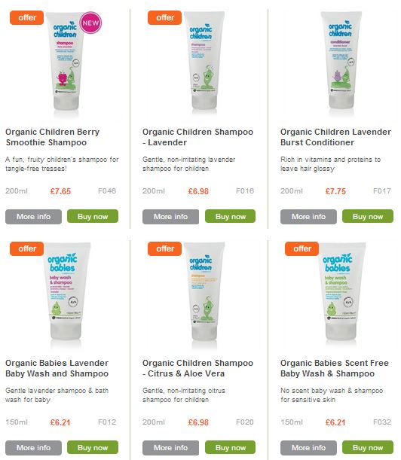This screenshot has width=401, height=460.
Task: Open Organic Children Shampoo - Lavender title link
Action: 197,137
